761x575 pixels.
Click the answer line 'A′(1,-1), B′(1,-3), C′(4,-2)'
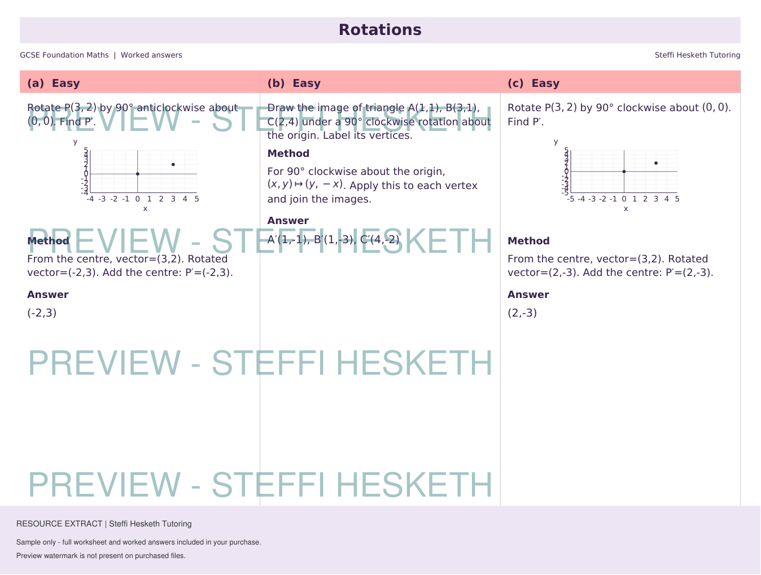click(334, 239)
